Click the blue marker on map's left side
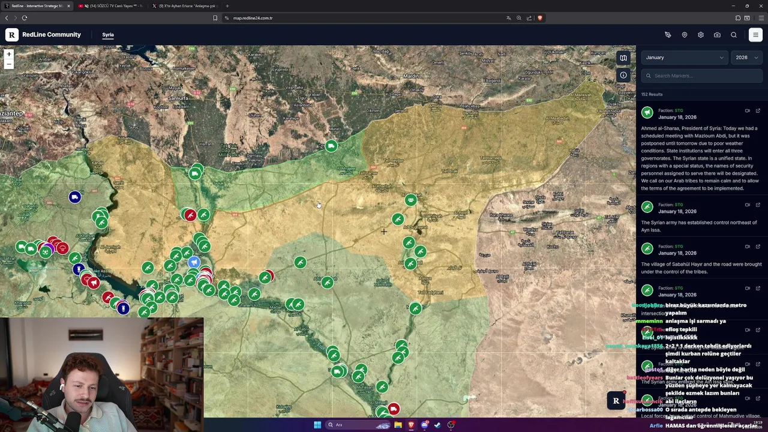Viewport: 768px width, 432px height. coord(74,197)
